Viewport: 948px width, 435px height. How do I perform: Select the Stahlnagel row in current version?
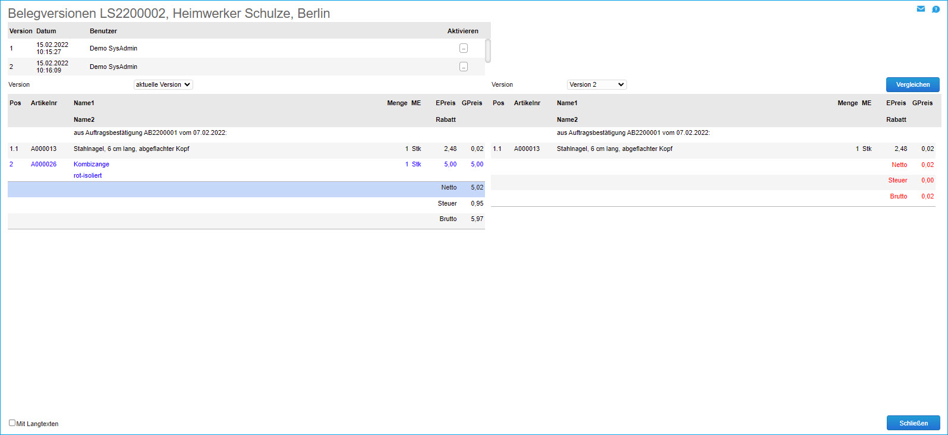pos(131,149)
